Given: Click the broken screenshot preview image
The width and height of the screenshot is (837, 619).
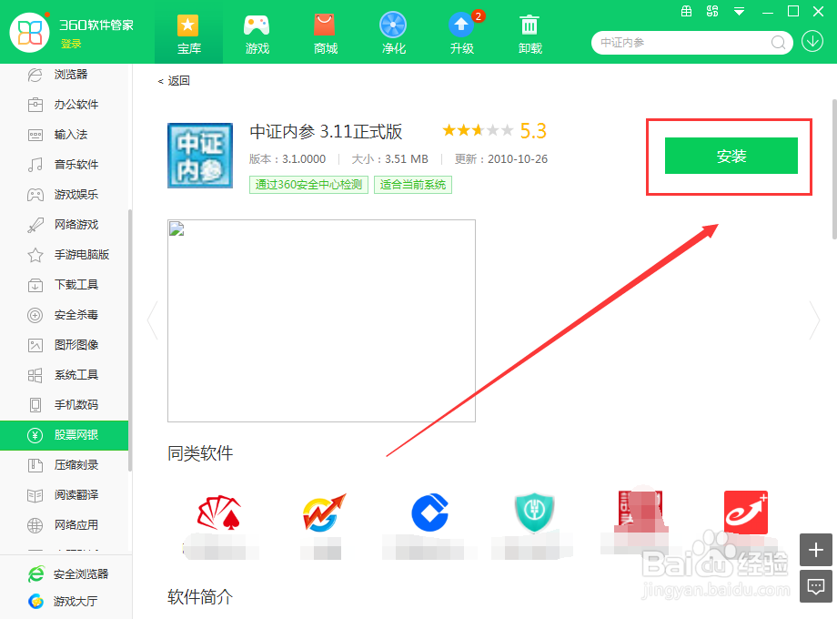Looking at the screenshot, I should pyautogui.click(x=321, y=320).
